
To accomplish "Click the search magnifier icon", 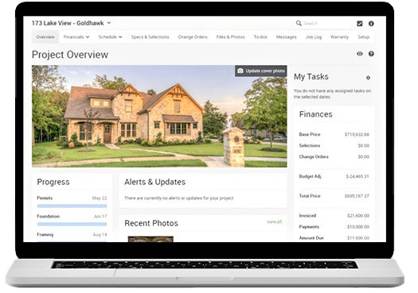I will (299, 23).
